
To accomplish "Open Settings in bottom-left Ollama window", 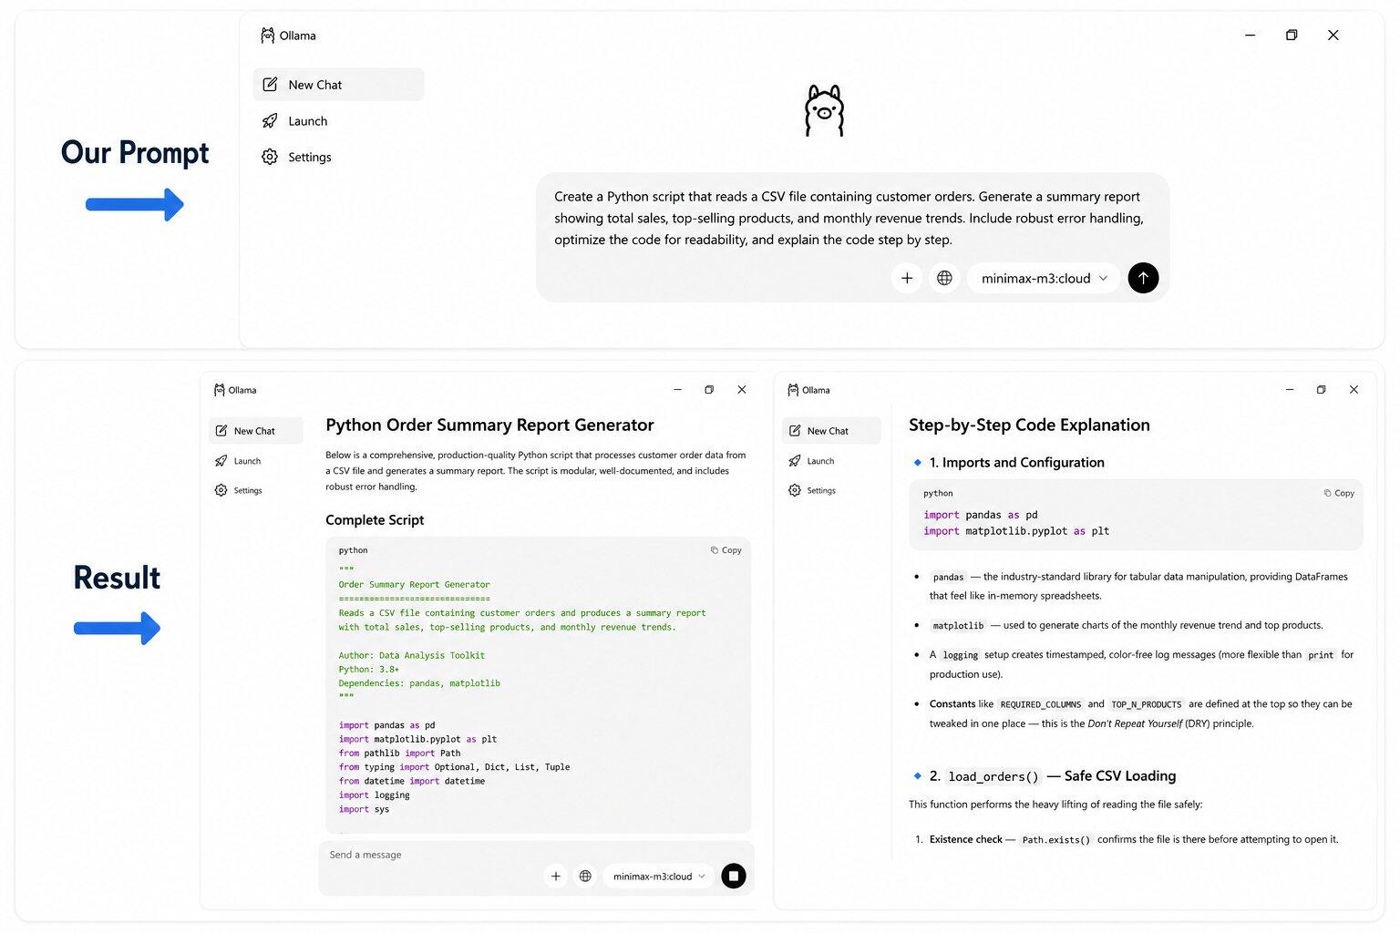I will 248,490.
